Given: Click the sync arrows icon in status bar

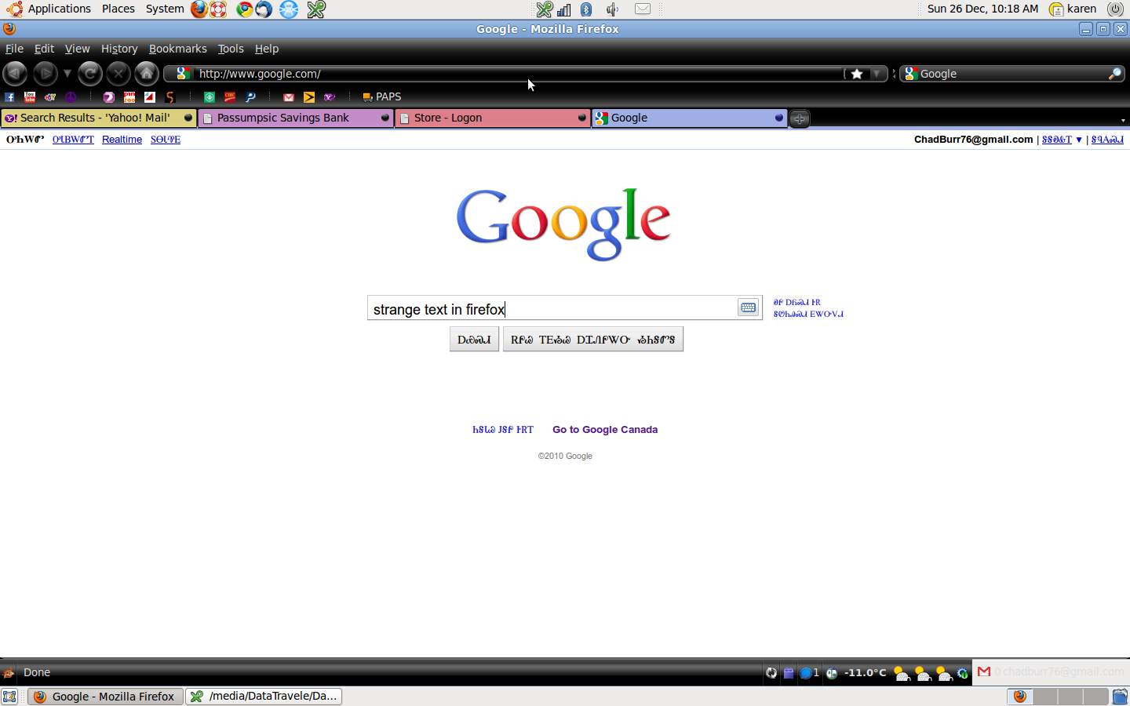Looking at the screenshot, I should (771, 673).
